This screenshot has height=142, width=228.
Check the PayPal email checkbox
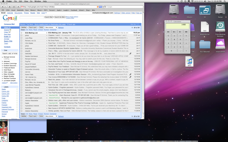(22, 61)
